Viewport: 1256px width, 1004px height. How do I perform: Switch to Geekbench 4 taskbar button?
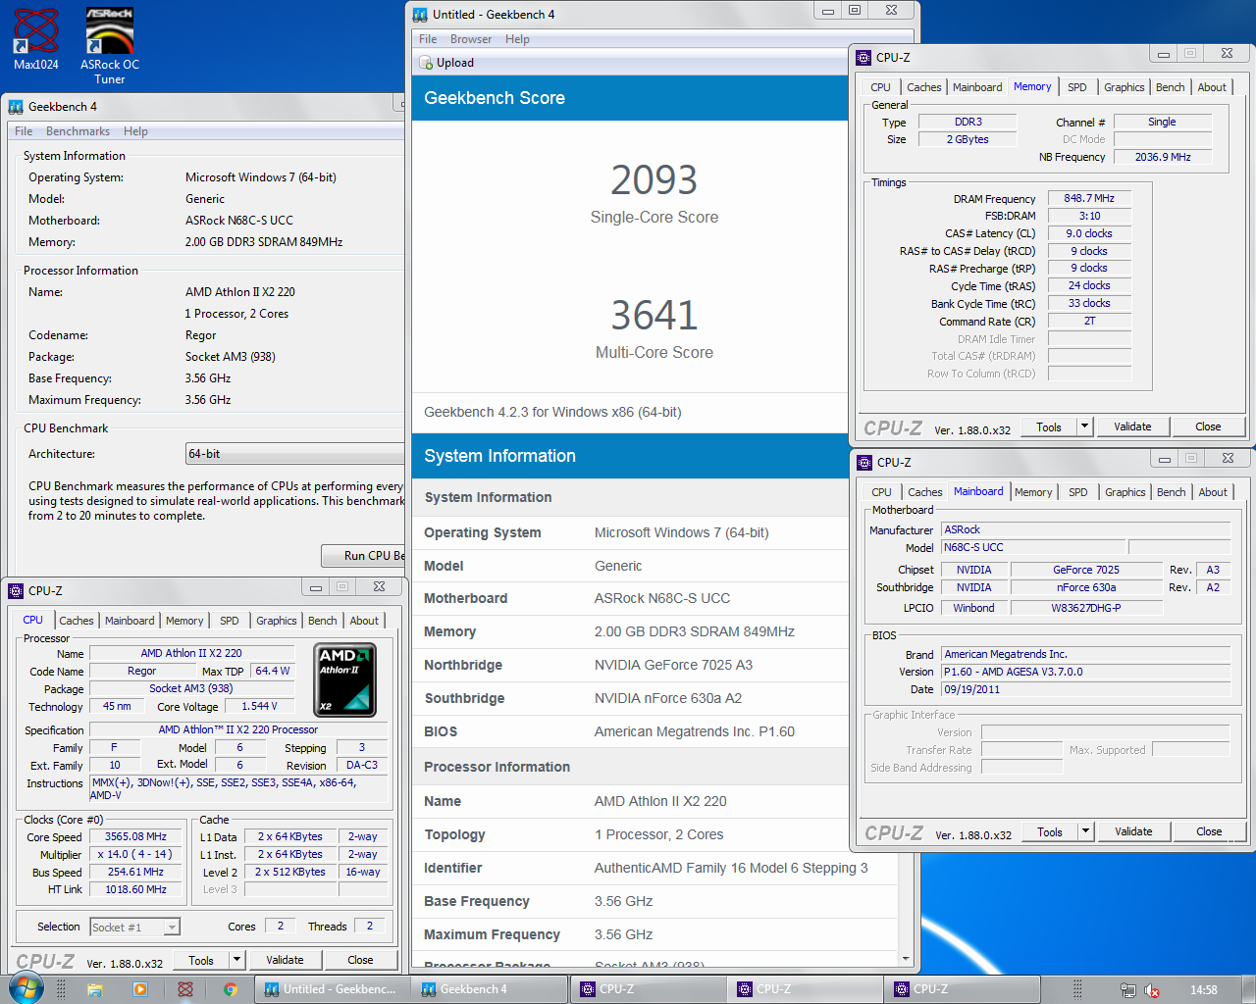[491, 989]
